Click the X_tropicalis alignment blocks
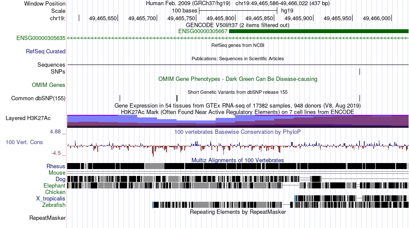This screenshot has width=409, height=228. coord(351,199)
